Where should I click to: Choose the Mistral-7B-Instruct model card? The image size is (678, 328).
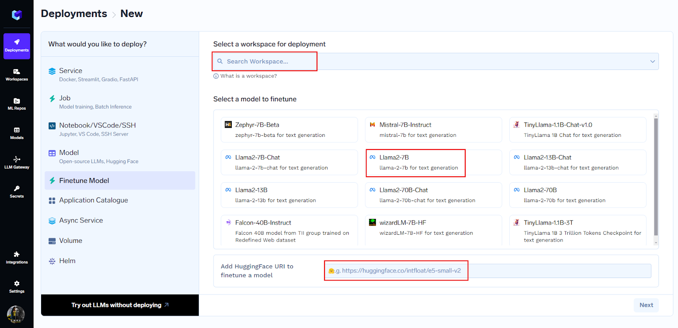coord(433,130)
